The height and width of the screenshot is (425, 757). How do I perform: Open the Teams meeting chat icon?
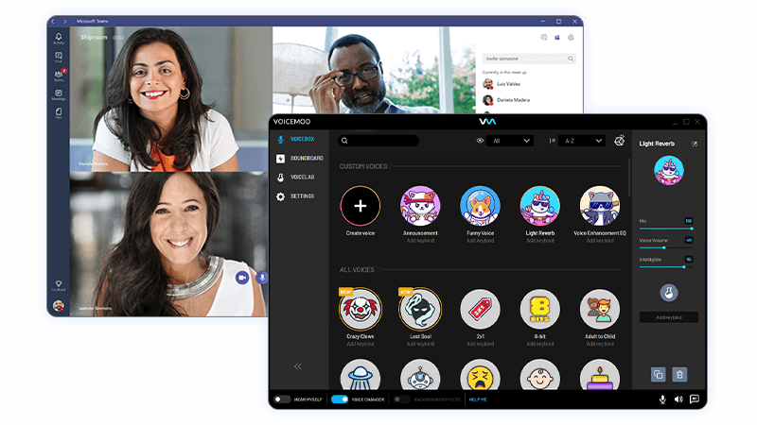click(x=543, y=37)
